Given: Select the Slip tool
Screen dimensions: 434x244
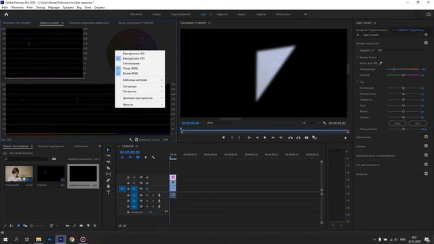Looking at the screenshot, I should coord(108,174).
